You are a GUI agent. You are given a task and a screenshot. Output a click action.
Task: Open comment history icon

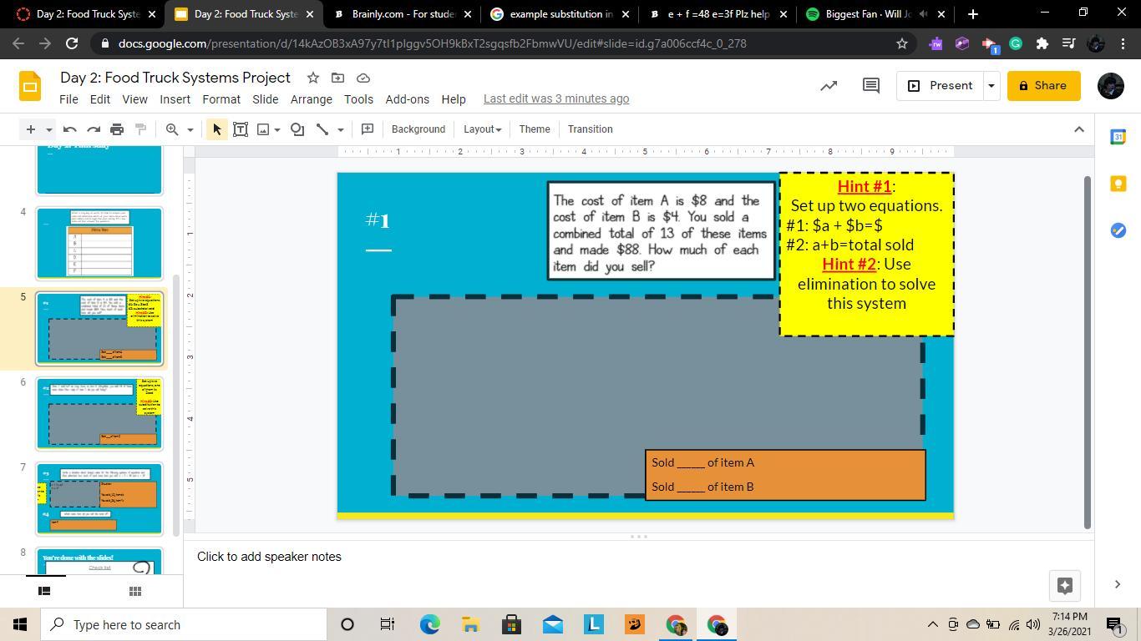[870, 85]
